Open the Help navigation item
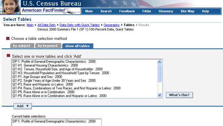 pyautogui.click(x=205, y=11)
